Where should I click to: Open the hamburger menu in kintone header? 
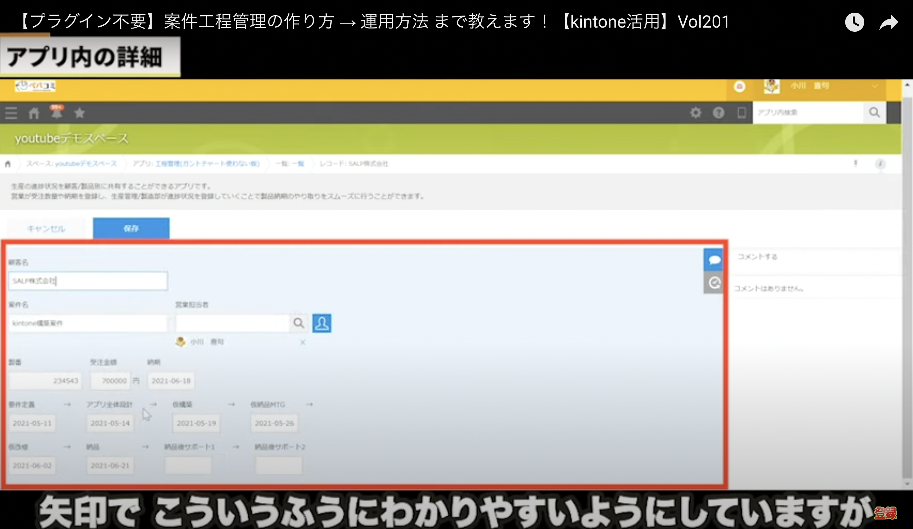point(11,113)
